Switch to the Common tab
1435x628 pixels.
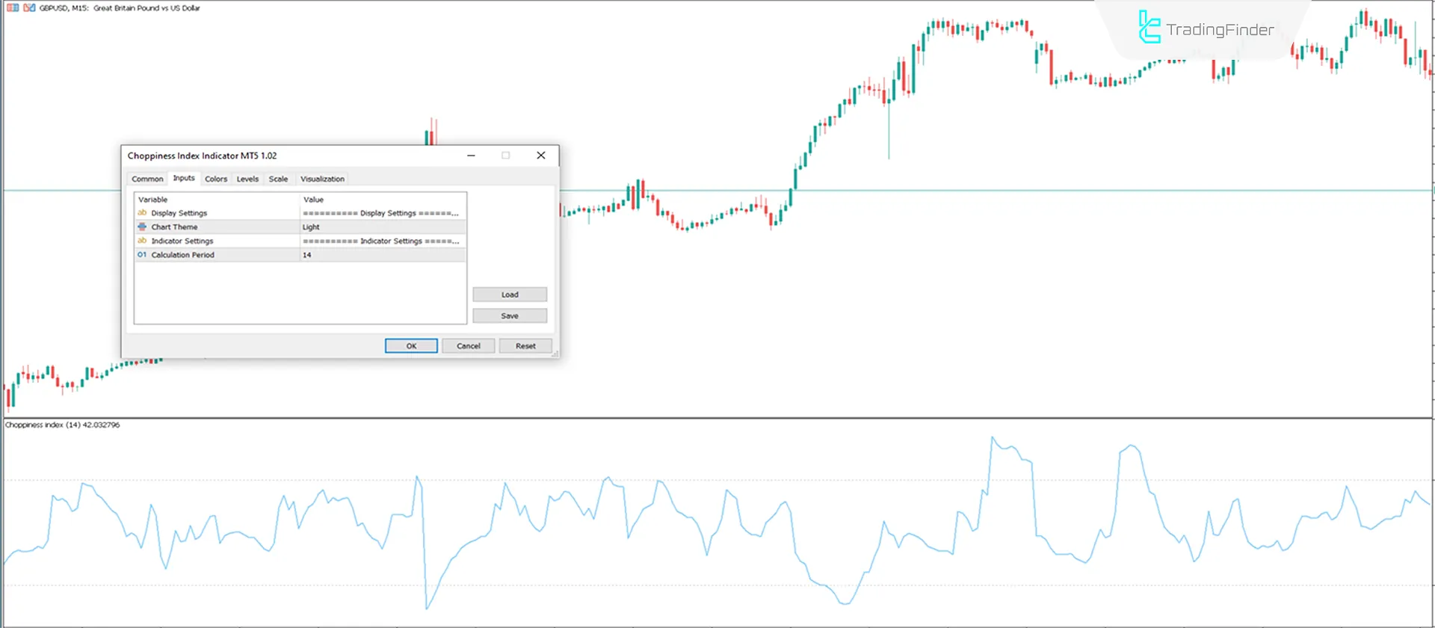pyautogui.click(x=147, y=179)
